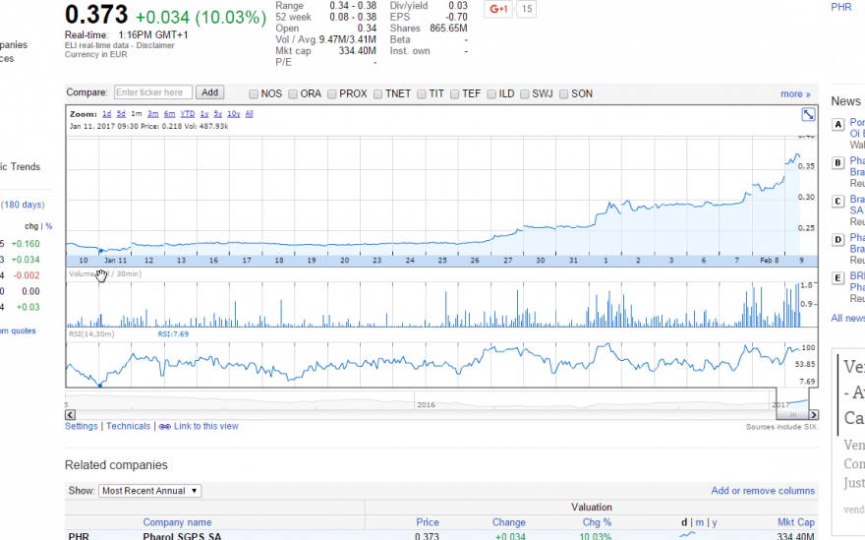Expand more compare tickers link

tap(795, 93)
